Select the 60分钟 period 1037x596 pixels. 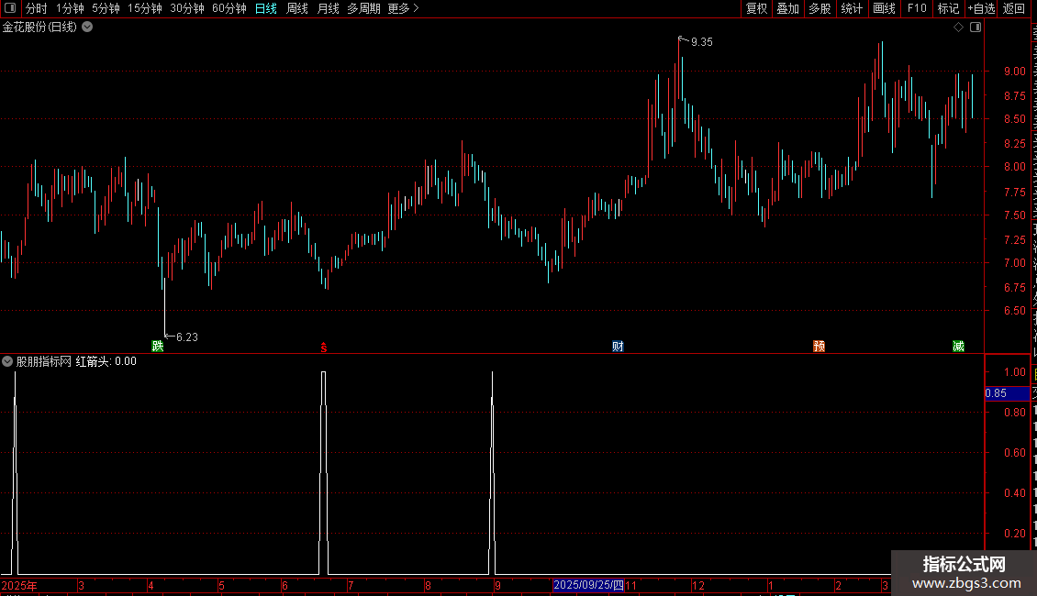229,8
